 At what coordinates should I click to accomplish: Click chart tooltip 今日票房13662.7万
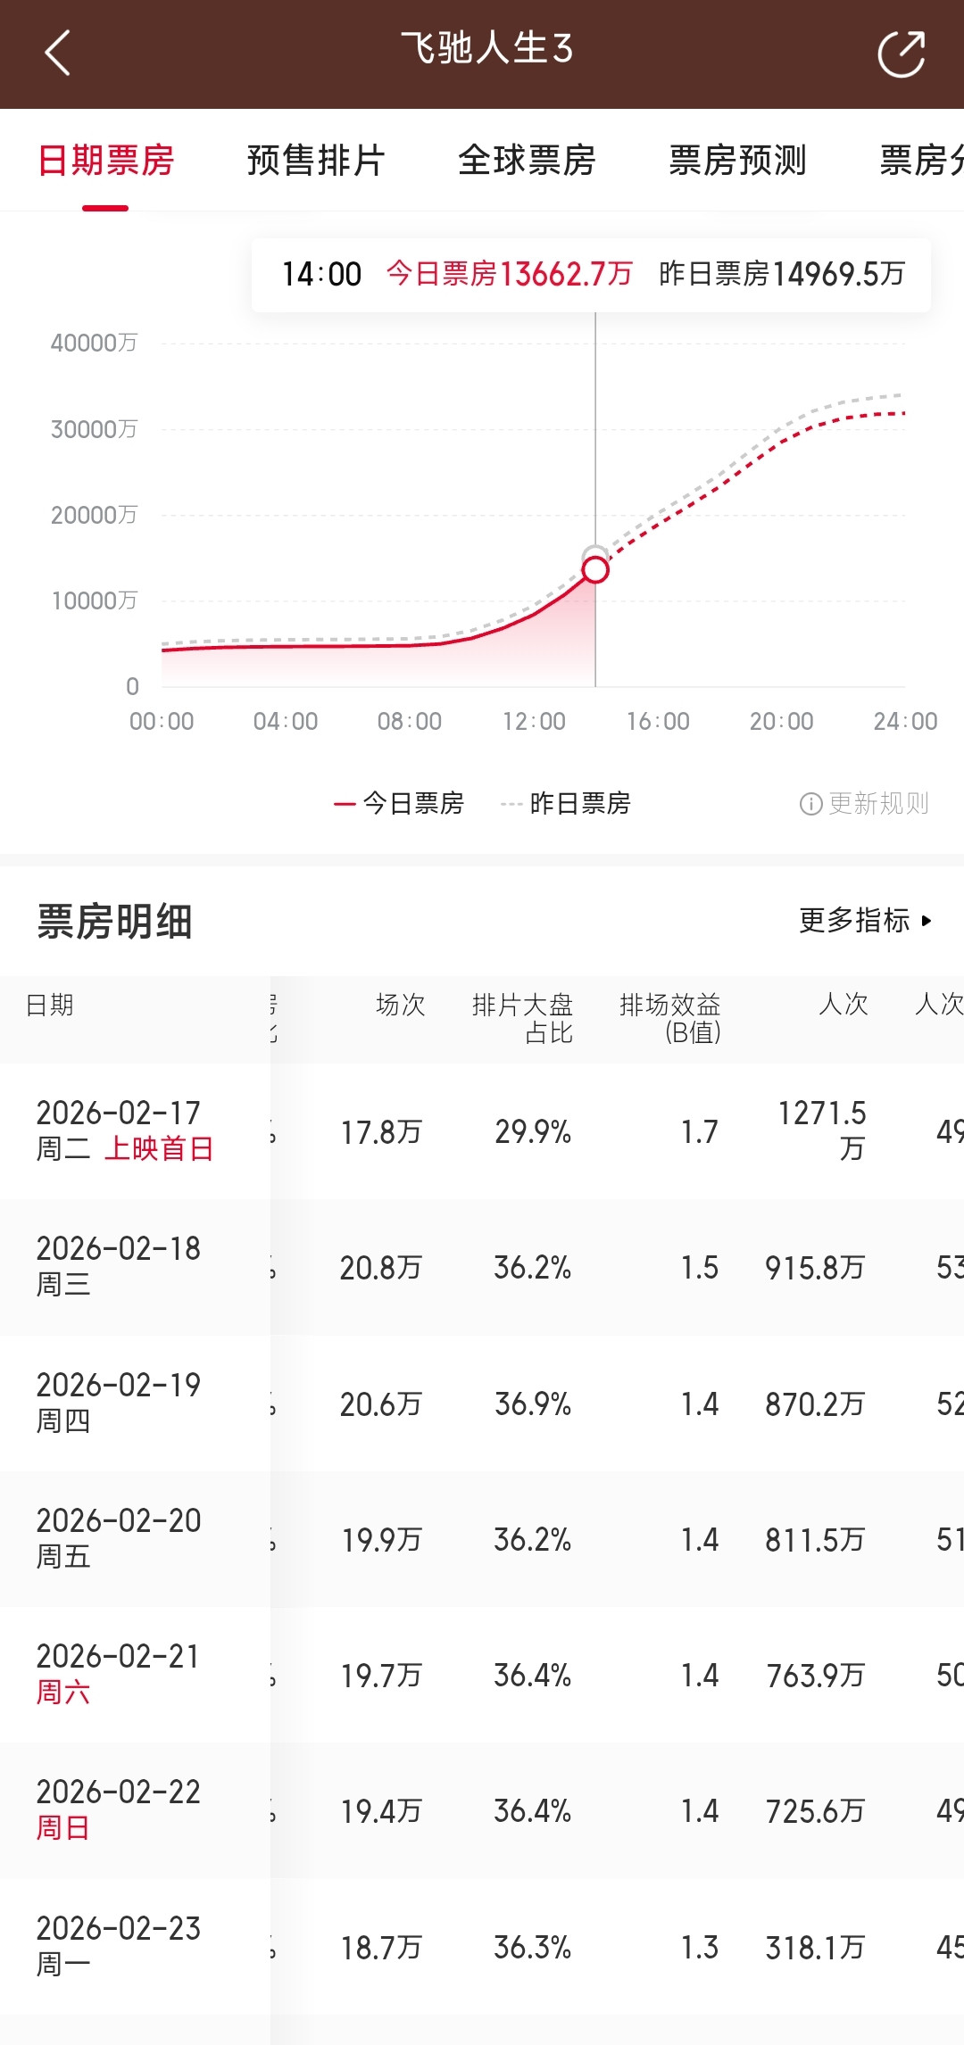tap(509, 274)
